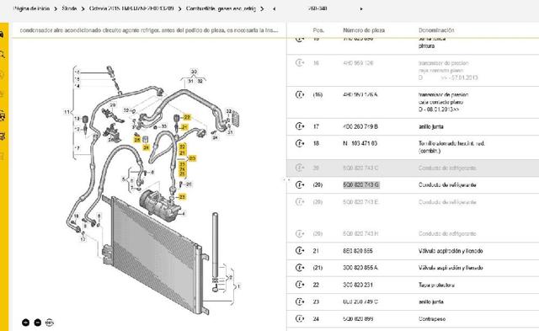The image size is (539, 331).
Task: Open info icon for Tapa protectora row
Action: click(300, 285)
